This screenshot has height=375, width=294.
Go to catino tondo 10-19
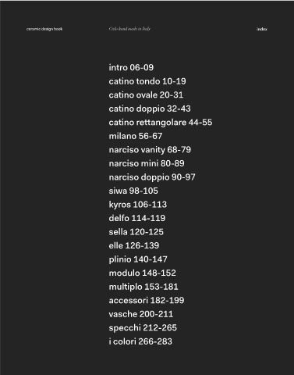pyautogui.click(x=147, y=81)
